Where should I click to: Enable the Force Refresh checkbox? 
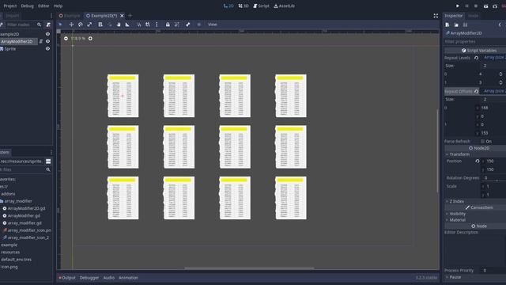pyautogui.click(x=483, y=141)
